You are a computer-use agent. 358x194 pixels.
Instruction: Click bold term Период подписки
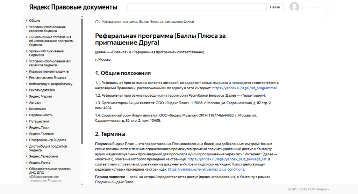tap(110, 177)
